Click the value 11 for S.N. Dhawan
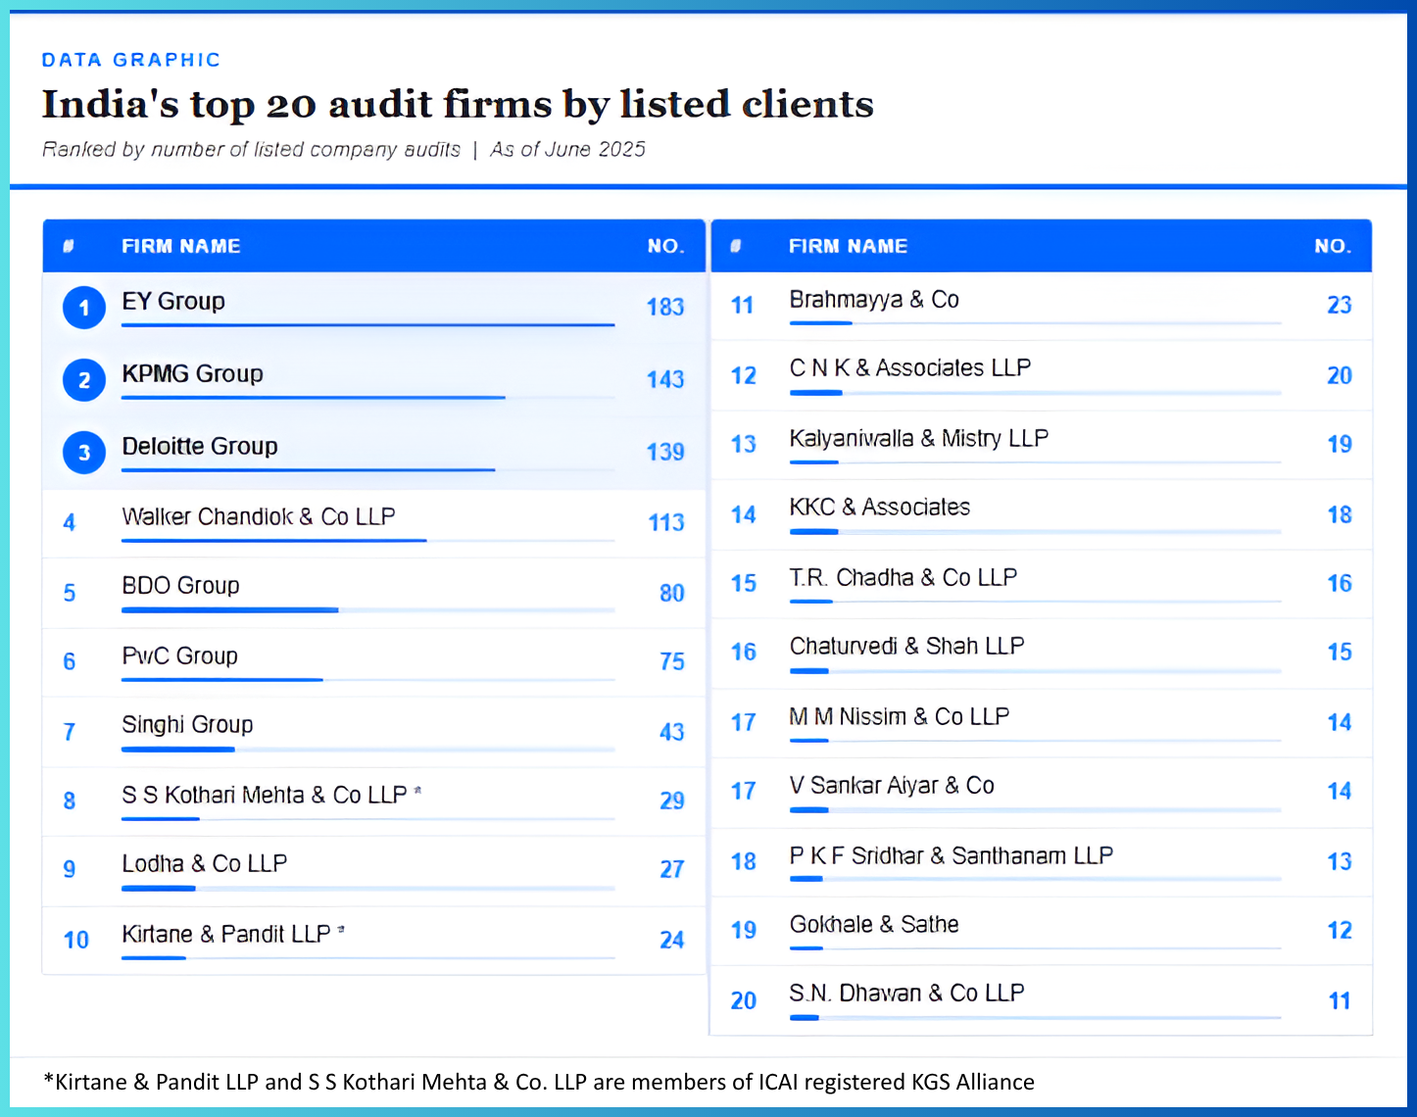This screenshot has width=1417, height=1117. coord(1340,1001)
